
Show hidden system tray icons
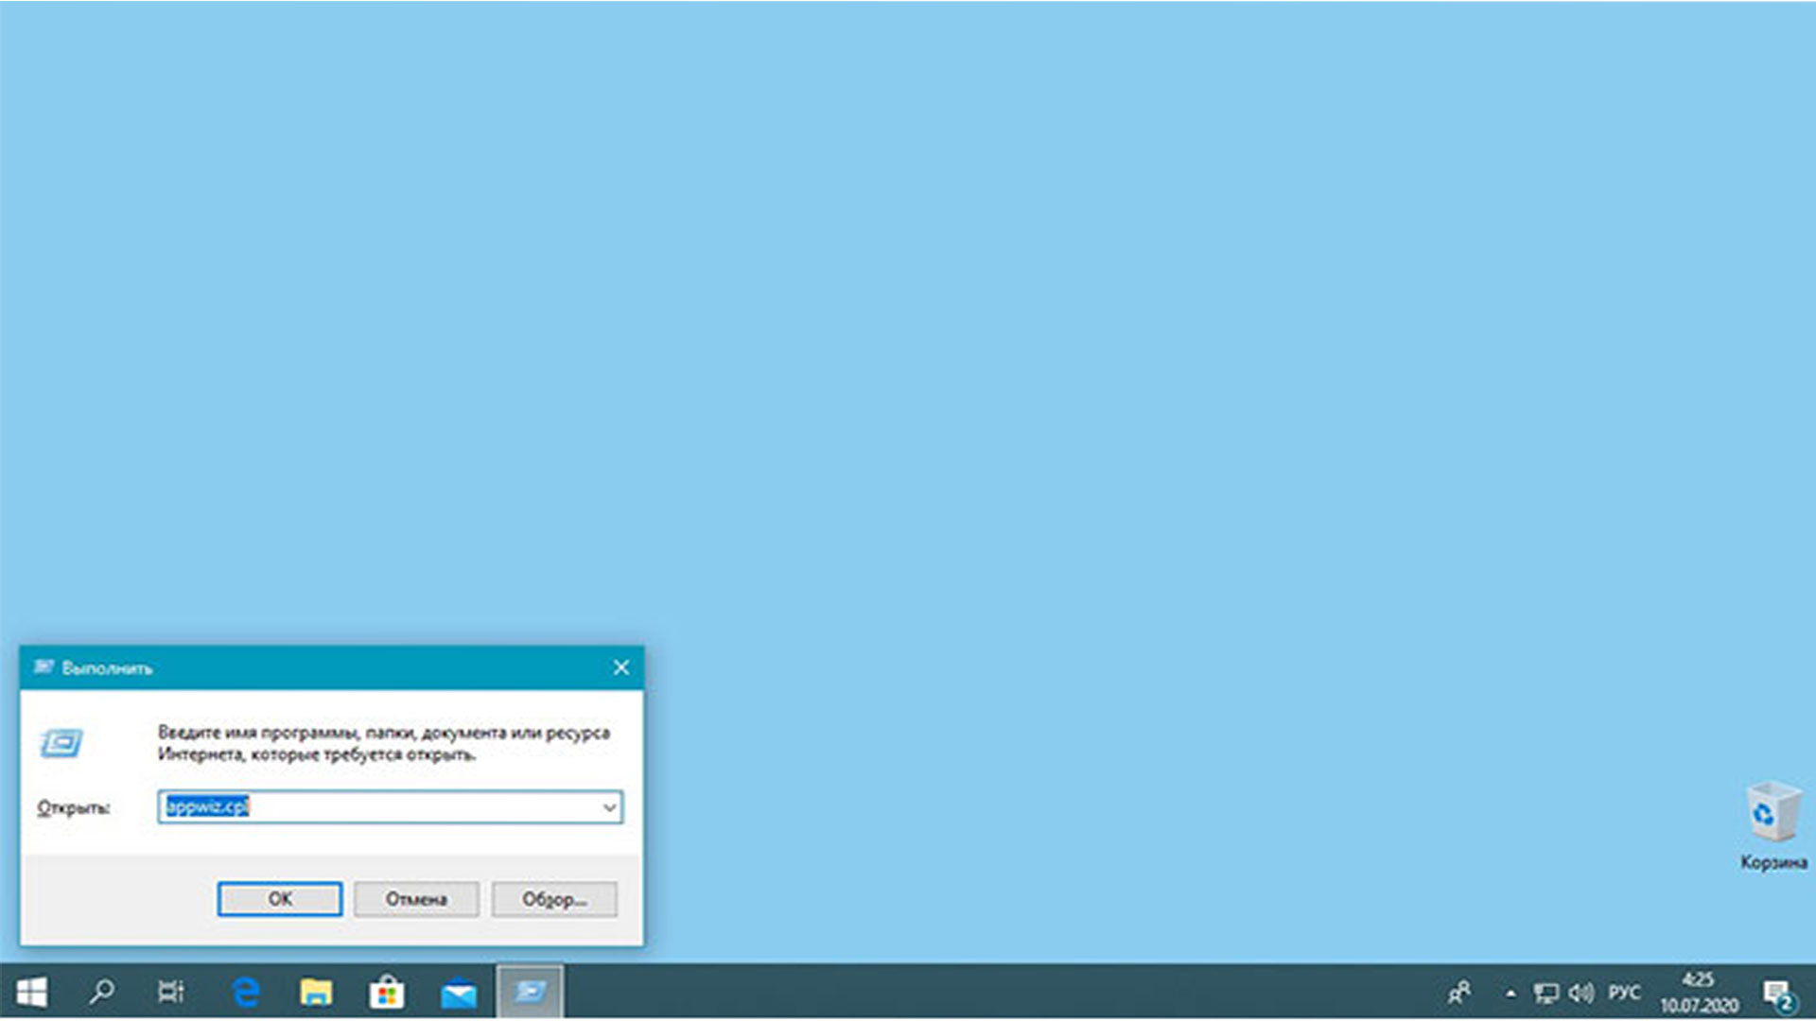(x=1510, y=993)
